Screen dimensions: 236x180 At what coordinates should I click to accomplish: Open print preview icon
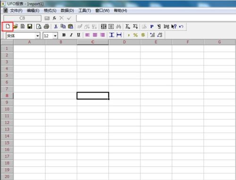point(39,27)
